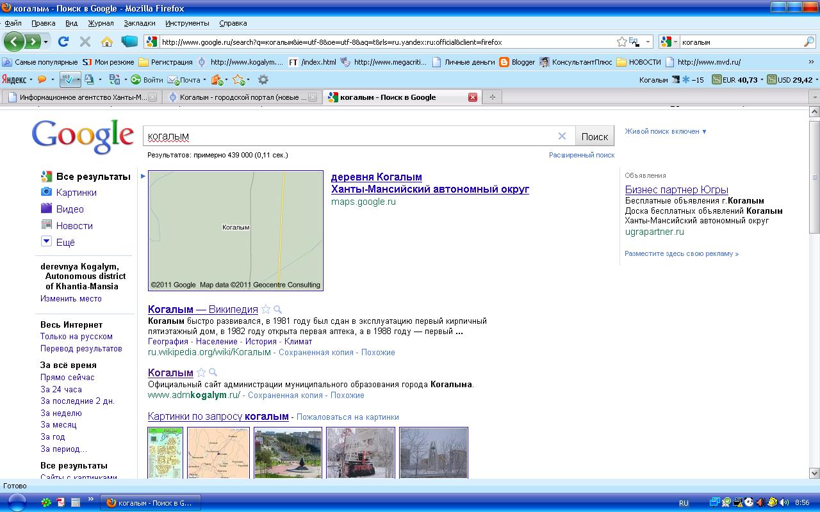Click the Back navigation arrow

pos(14,42)
